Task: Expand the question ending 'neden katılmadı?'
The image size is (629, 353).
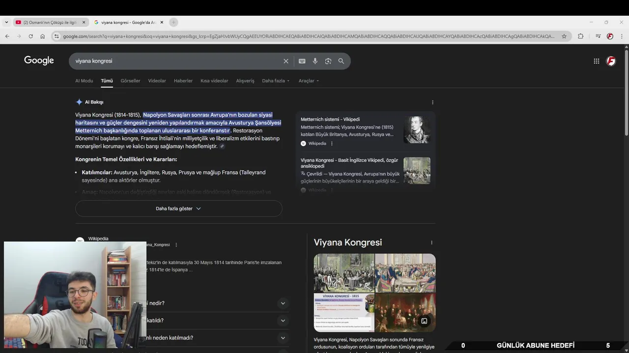Action: (x=283, y=338)
